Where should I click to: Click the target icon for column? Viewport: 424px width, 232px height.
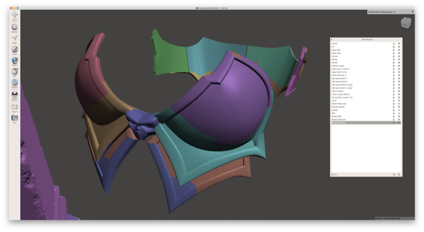pyautogui.click(x=393, y=44)
